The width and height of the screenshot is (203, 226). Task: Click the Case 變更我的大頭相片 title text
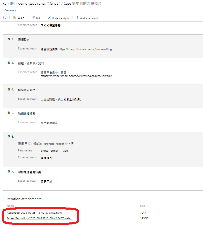(82, 3)
